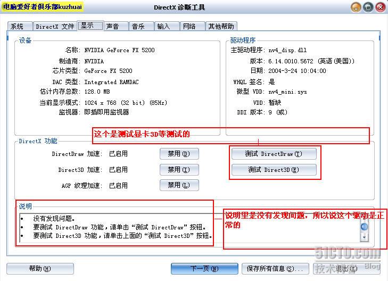Click device name NVIDIA GeForce FX 5200
This screenshot has width=388, height=281.
pyautogui.click(x=119, y=50)
